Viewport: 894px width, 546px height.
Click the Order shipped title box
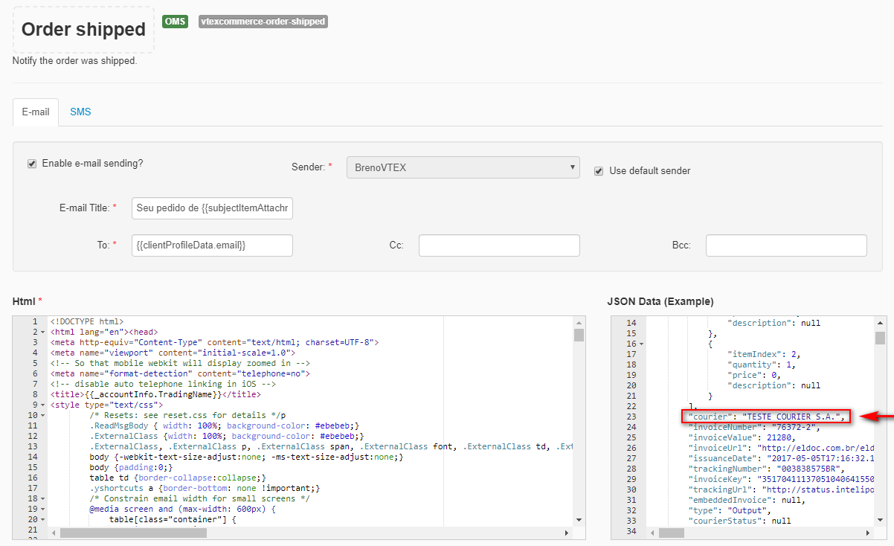(83, 30)
